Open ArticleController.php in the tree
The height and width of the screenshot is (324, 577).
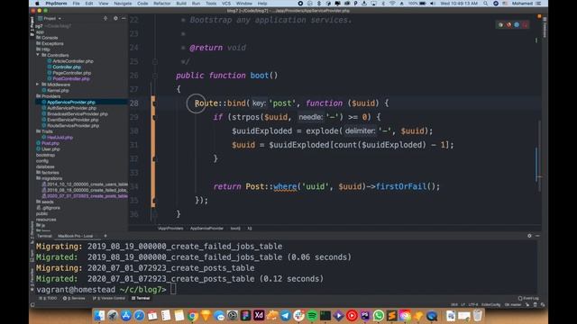pos(73,61)
